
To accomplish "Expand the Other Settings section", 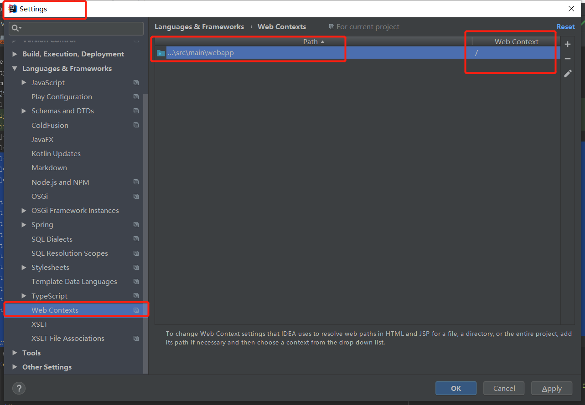I will [15, 367].
